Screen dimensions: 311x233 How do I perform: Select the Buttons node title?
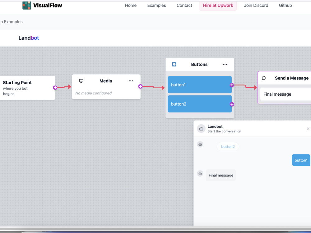pos(199,64)
